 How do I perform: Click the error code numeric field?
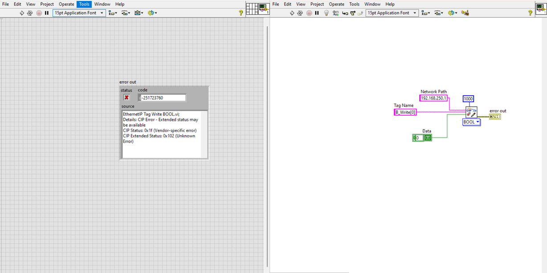click(163, 98)
